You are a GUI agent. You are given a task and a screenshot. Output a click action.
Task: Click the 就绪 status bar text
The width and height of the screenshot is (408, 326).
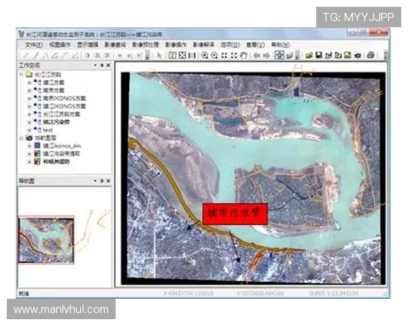23,293
